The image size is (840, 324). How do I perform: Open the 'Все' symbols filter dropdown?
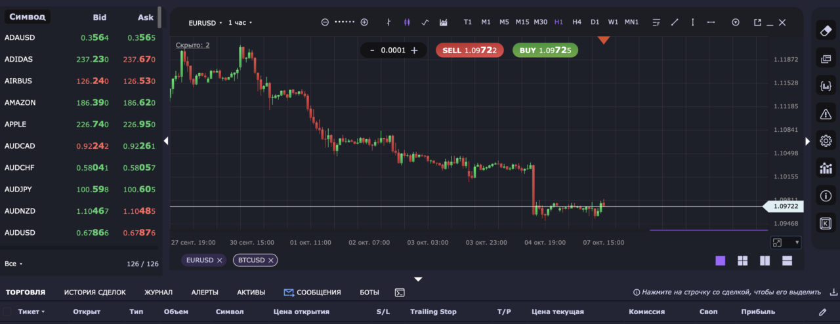pos(14,264)
